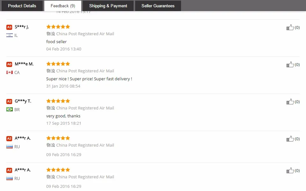Like M***e M.'s review with thumbs-up
The height and width of the screenshot is (191, 306).
coord(290,65)
